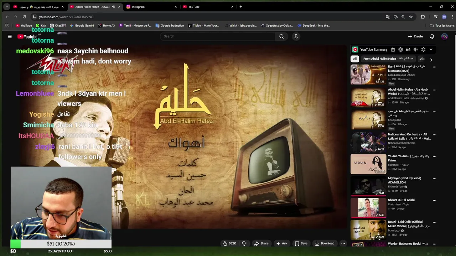
Task: Click the YouTube search input field
Action: pos(217,36)
